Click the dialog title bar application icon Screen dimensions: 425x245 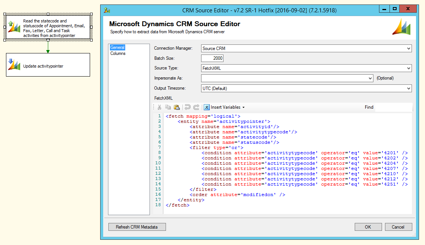107,10
